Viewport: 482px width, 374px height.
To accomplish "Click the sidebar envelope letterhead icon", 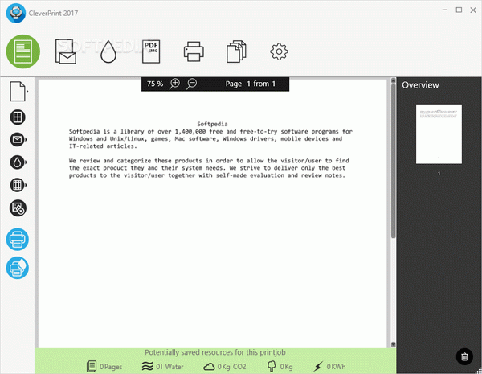I will tap(17, 140).
